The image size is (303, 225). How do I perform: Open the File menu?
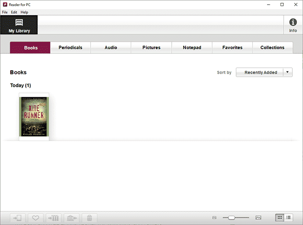[x=5, y=12]
